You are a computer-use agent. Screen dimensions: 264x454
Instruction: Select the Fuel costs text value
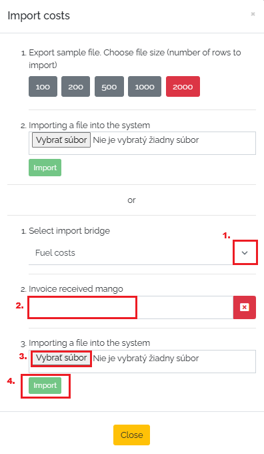tap(55, 253)
